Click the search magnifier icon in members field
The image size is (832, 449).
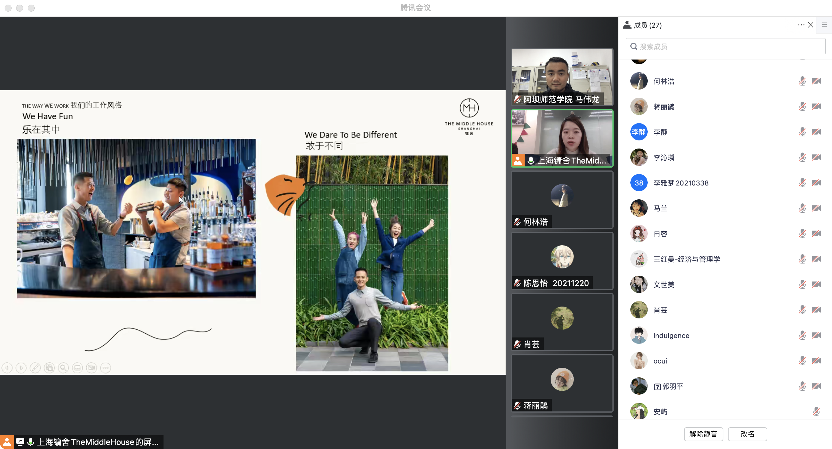634,47
